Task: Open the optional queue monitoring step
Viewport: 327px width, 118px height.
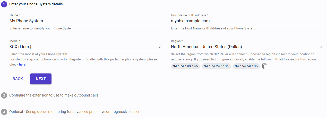Action: pyautogui.click(x=74, y=112)
